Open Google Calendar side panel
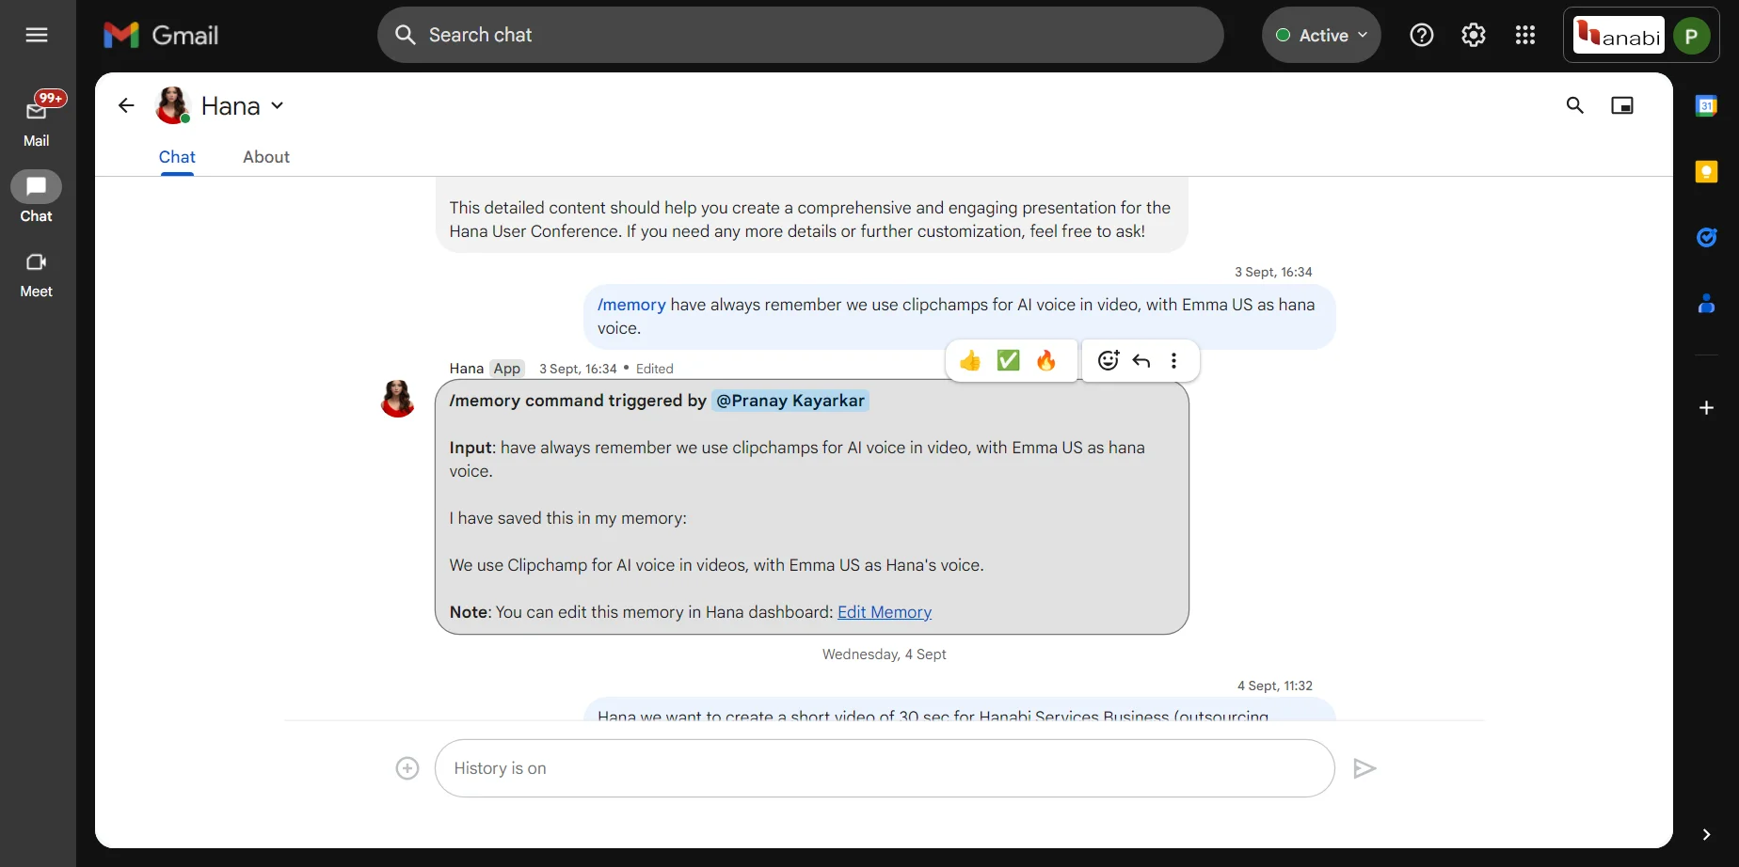 [1706, 105]
